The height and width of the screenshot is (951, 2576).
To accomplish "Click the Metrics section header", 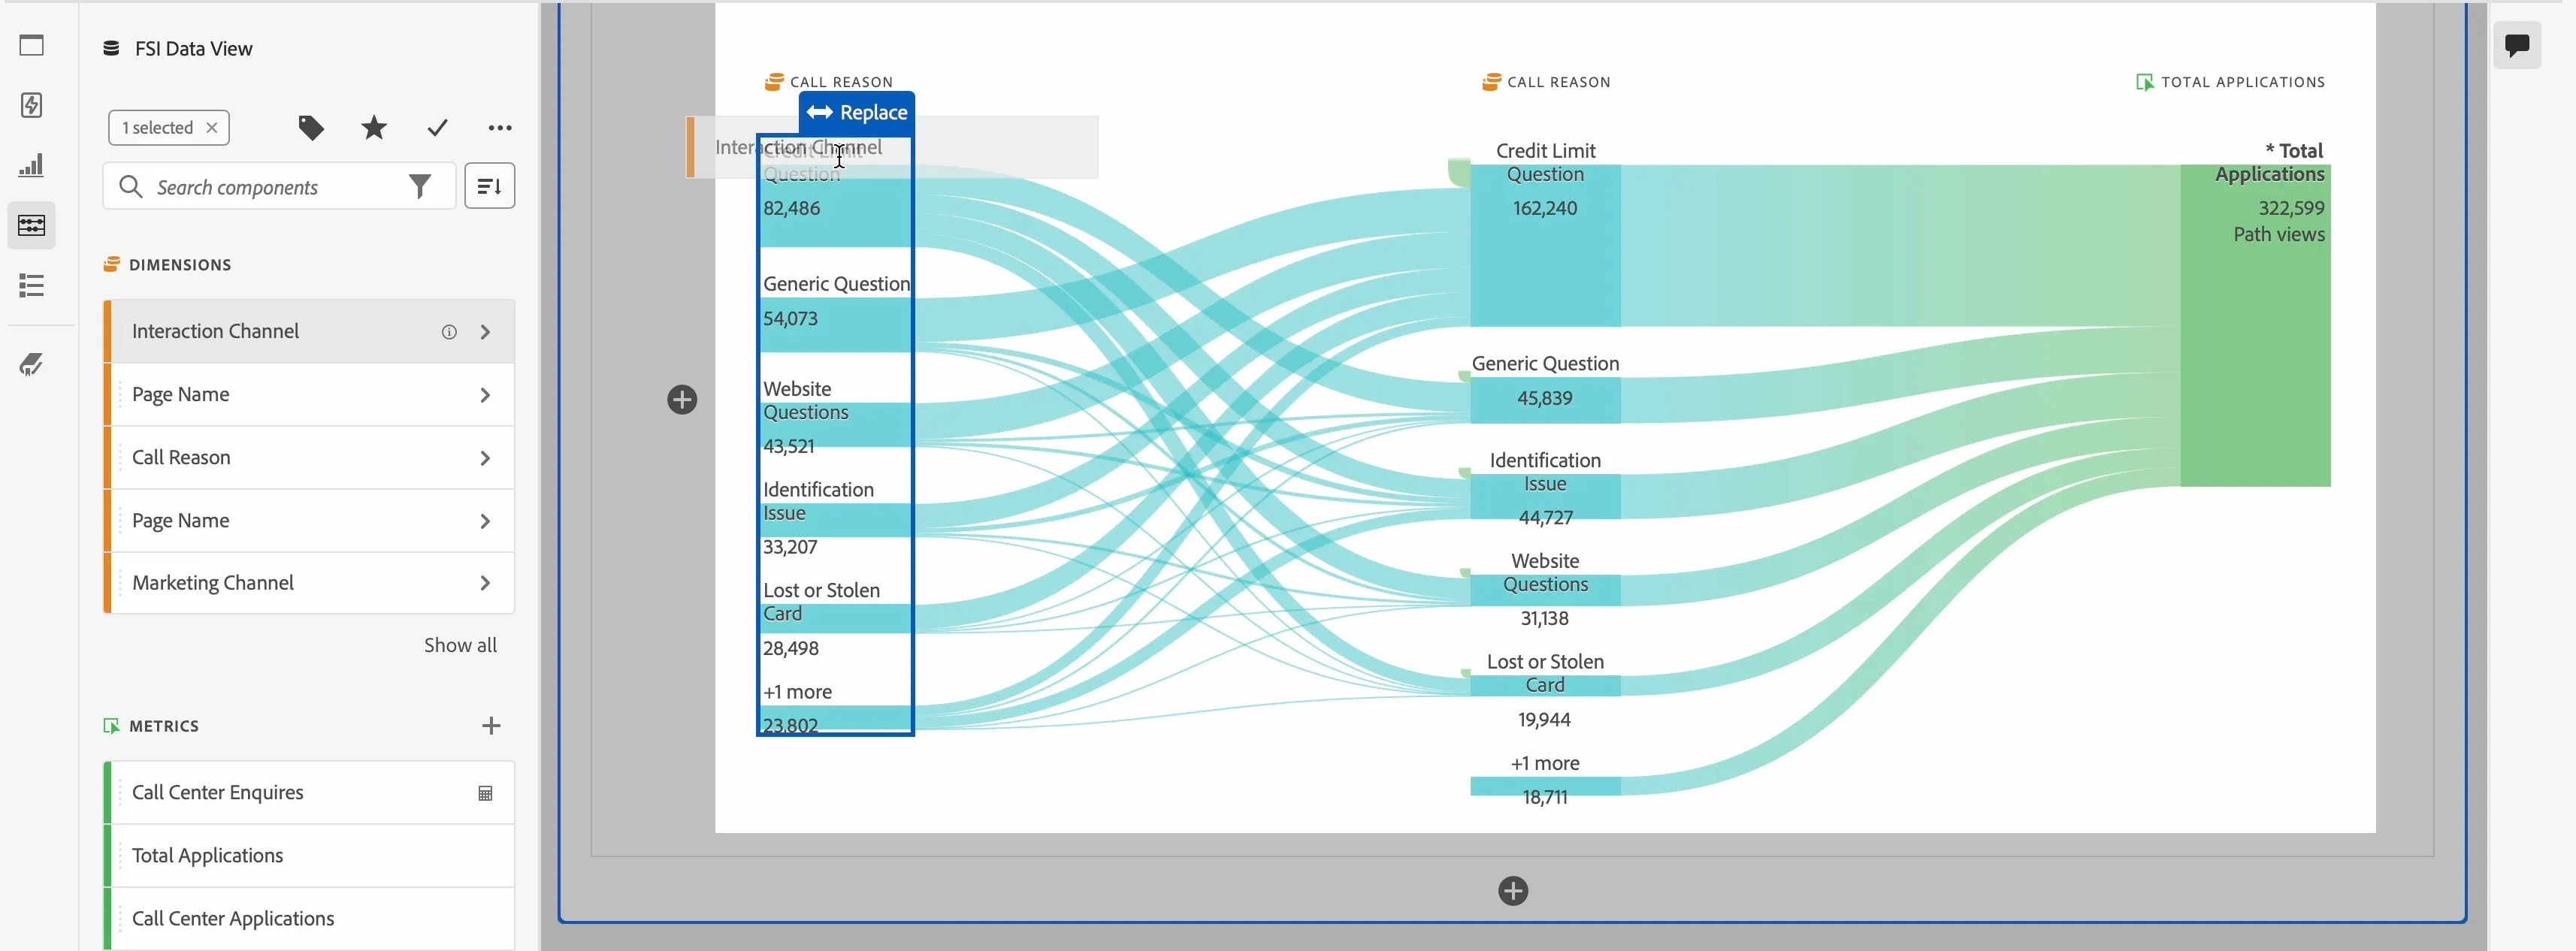I will coord(152,726).
